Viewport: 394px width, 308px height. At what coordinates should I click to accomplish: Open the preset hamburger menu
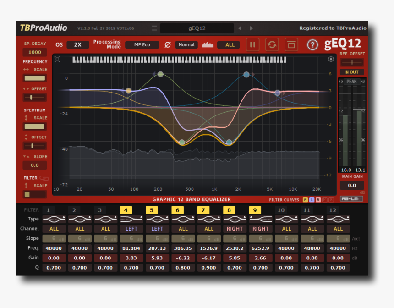point(154,28)
